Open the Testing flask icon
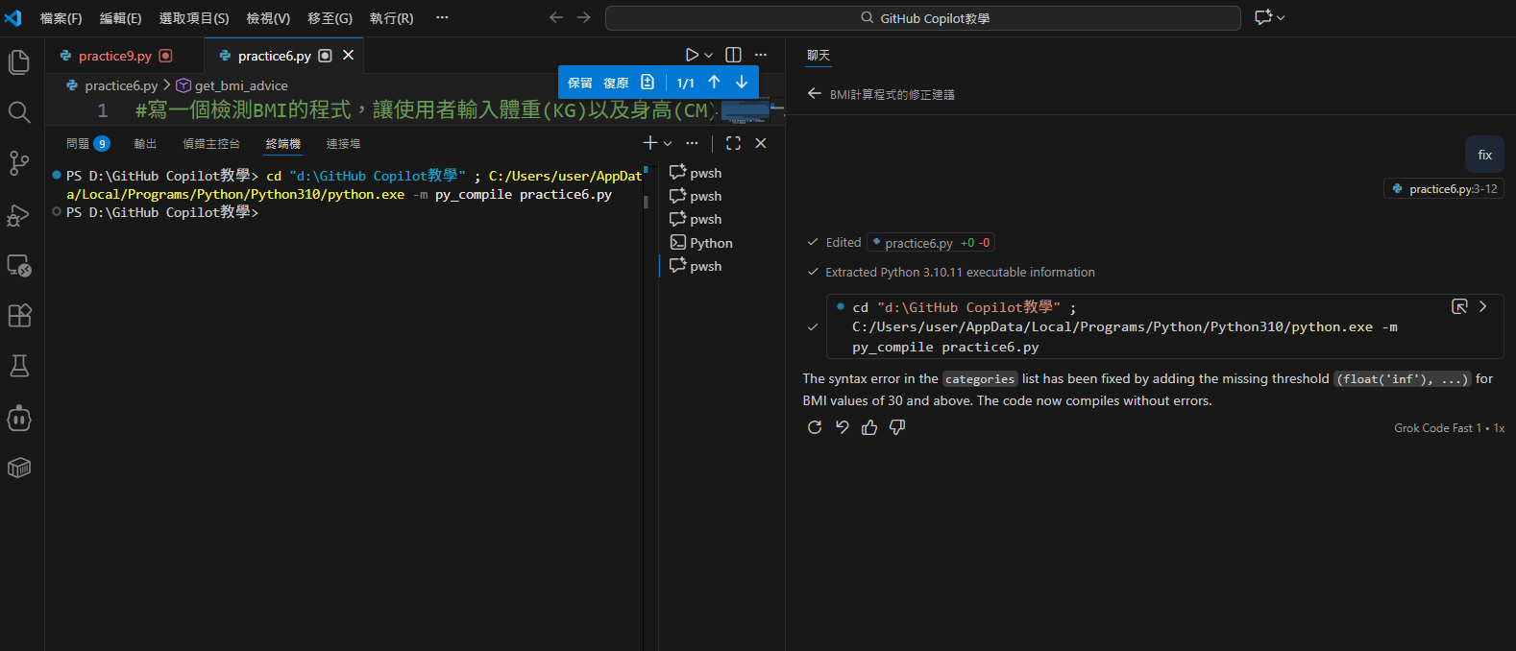 coord(19,366)
